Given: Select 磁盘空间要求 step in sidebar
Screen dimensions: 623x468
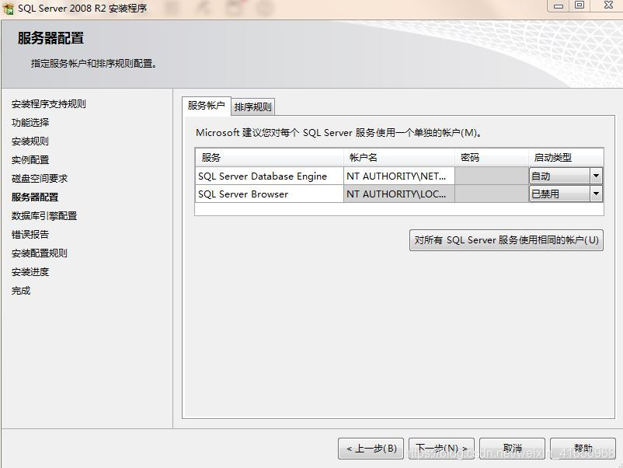Looking at the screenshot, I should (x=40, y=179).
